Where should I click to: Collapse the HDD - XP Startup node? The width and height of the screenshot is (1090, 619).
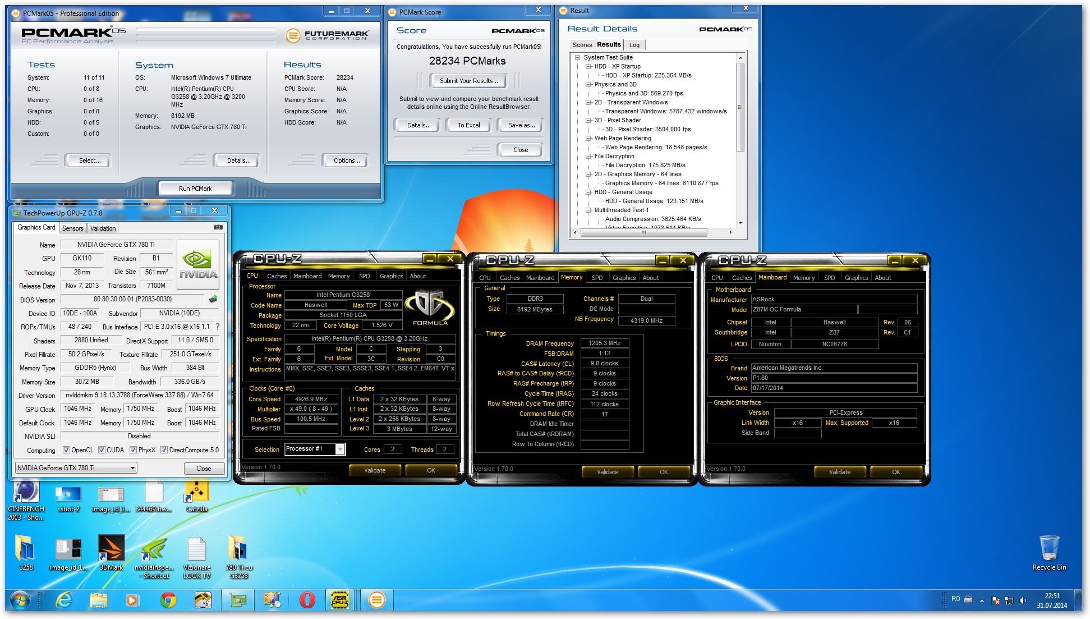pyautogui.click(x=588, y=66)
